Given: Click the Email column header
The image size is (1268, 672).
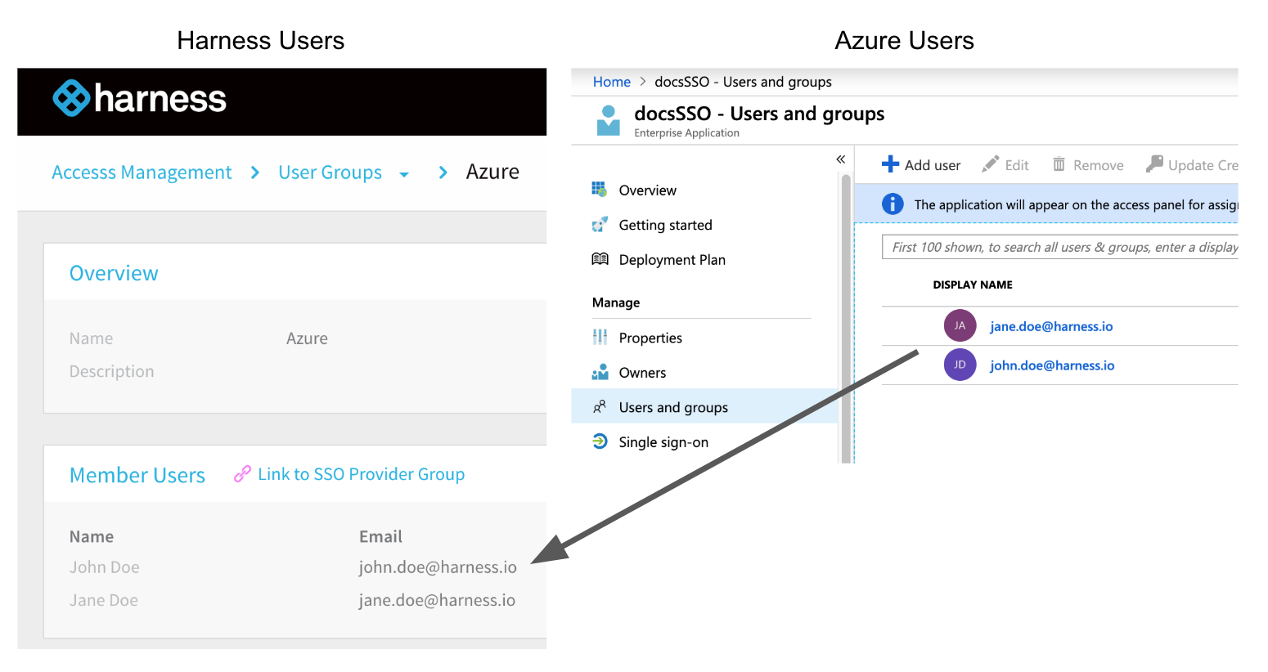Looking at the screenshot, I should (x=380, y=536).
